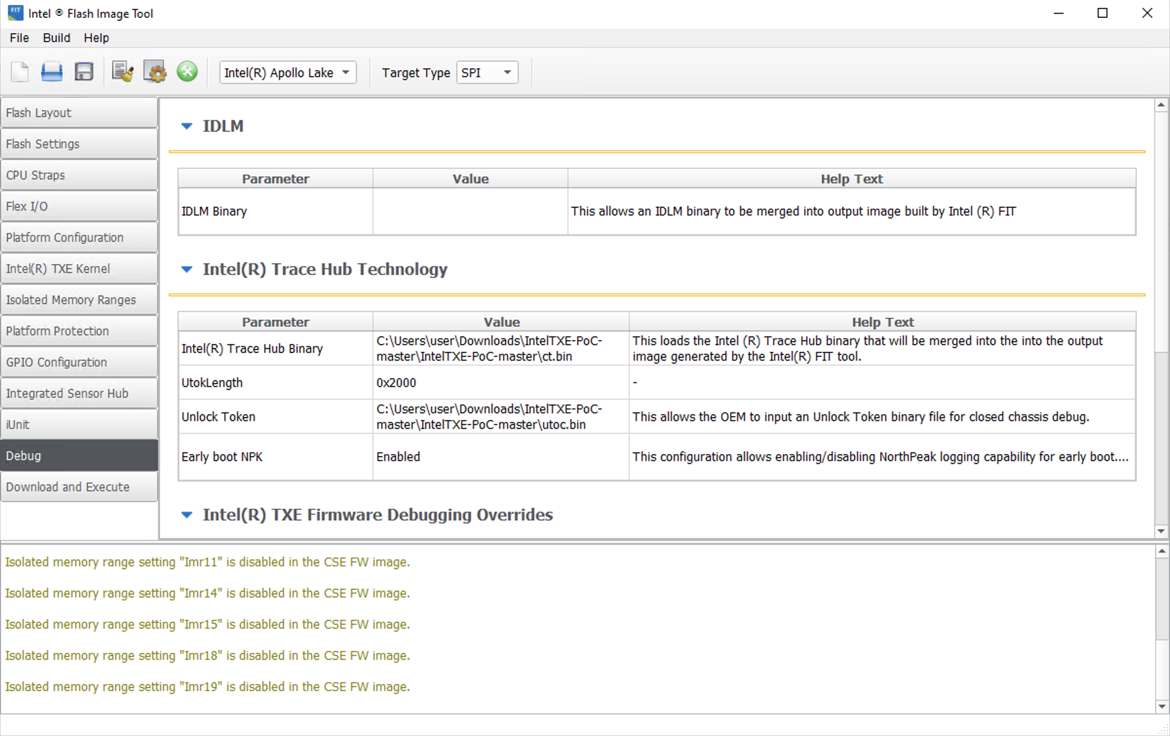
Task: Click the Trace Hub Binary ct.bin path value
Action: pyautogui.click(x=501, y=349)
